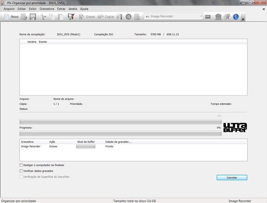Click the Ajuda menu item
The width and height of the screenshot is (267, 203).
[84, 9]
